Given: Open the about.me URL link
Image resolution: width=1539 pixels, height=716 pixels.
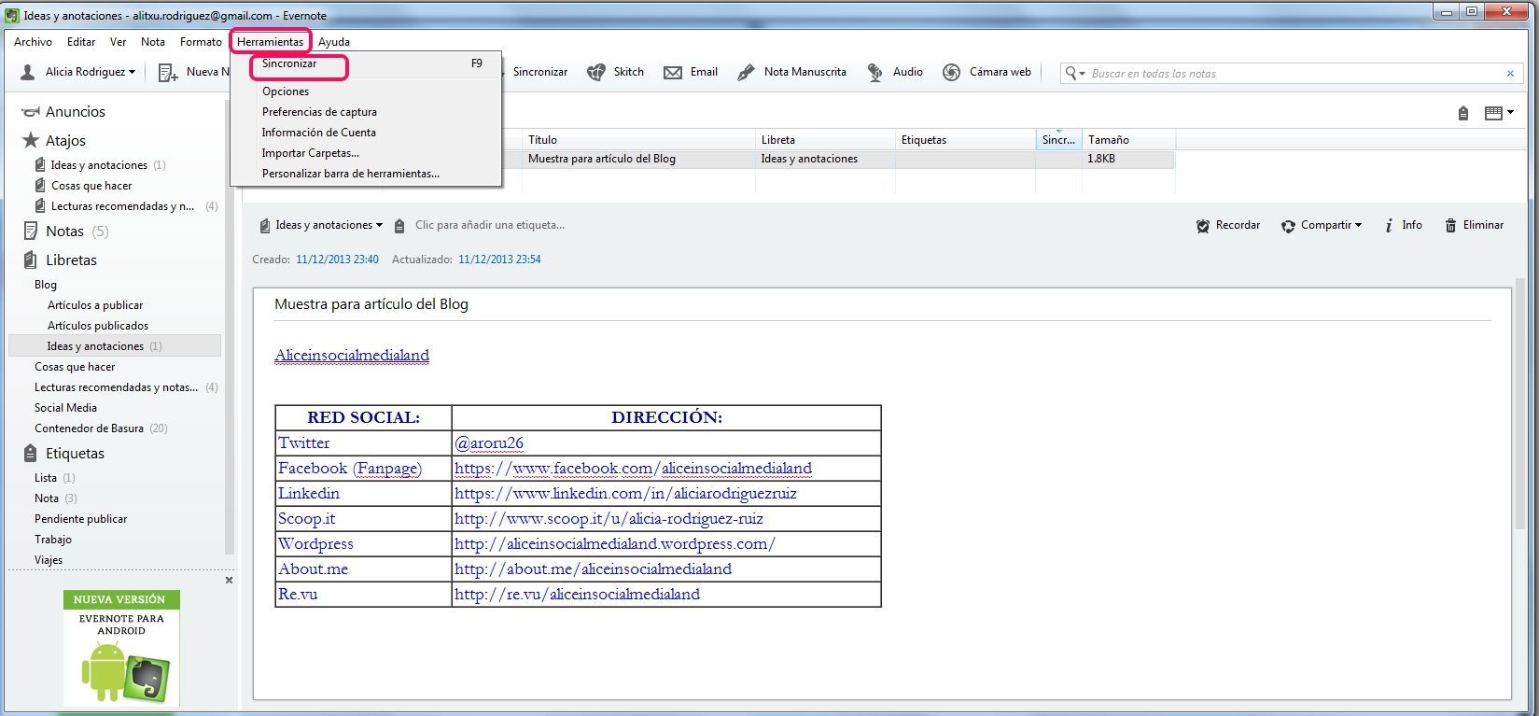Looking at the screenshot, I should click(593, 569).
